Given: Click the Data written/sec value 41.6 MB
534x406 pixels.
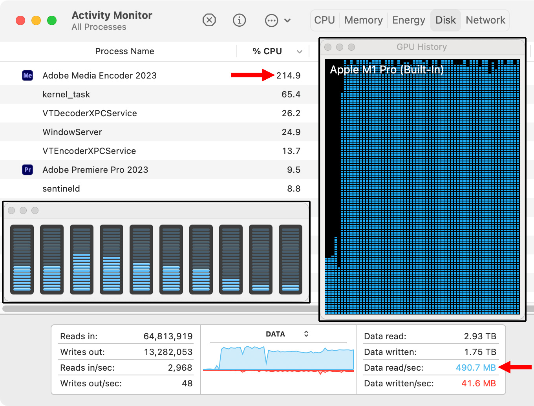Looking at the screenshot, I should 479,384.
